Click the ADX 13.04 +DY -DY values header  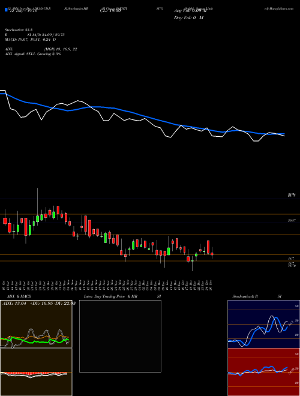tap(39, 304)
